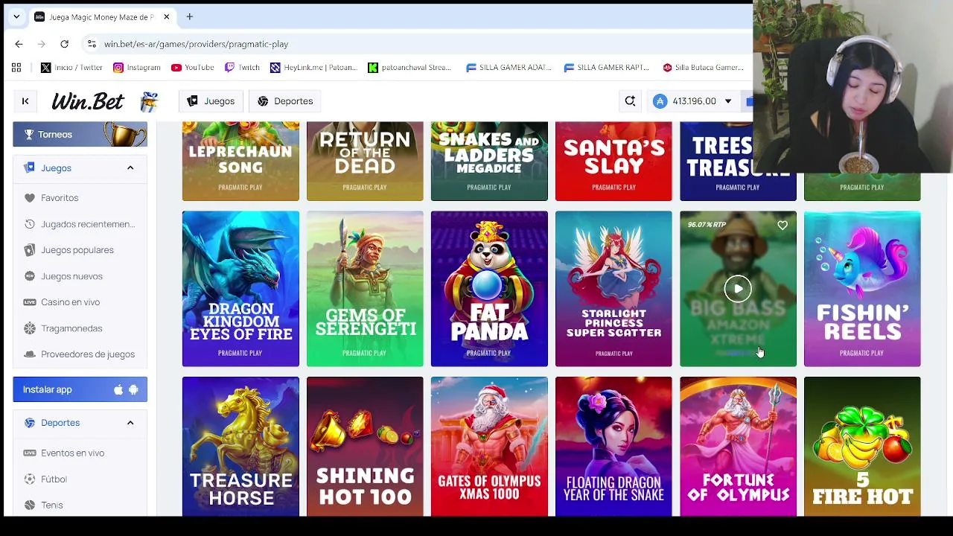This screenshot has width=953, height=536.
Task: Switch to the Juegos top navigation tab
Action: click(x=211, y=101)
